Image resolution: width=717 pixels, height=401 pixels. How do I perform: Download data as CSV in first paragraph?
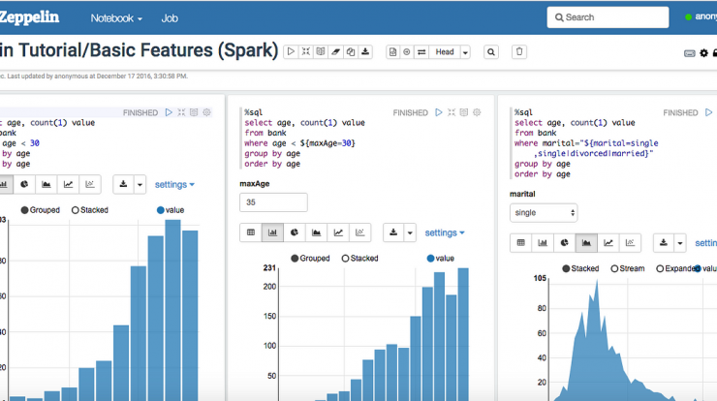click(x=123, y=184)
